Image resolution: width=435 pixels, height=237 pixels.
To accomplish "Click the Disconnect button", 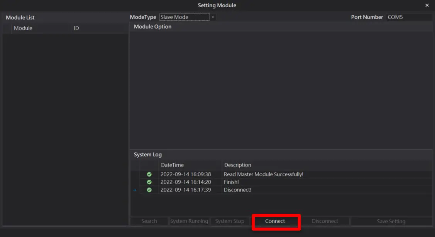I will tap(325, 221).
